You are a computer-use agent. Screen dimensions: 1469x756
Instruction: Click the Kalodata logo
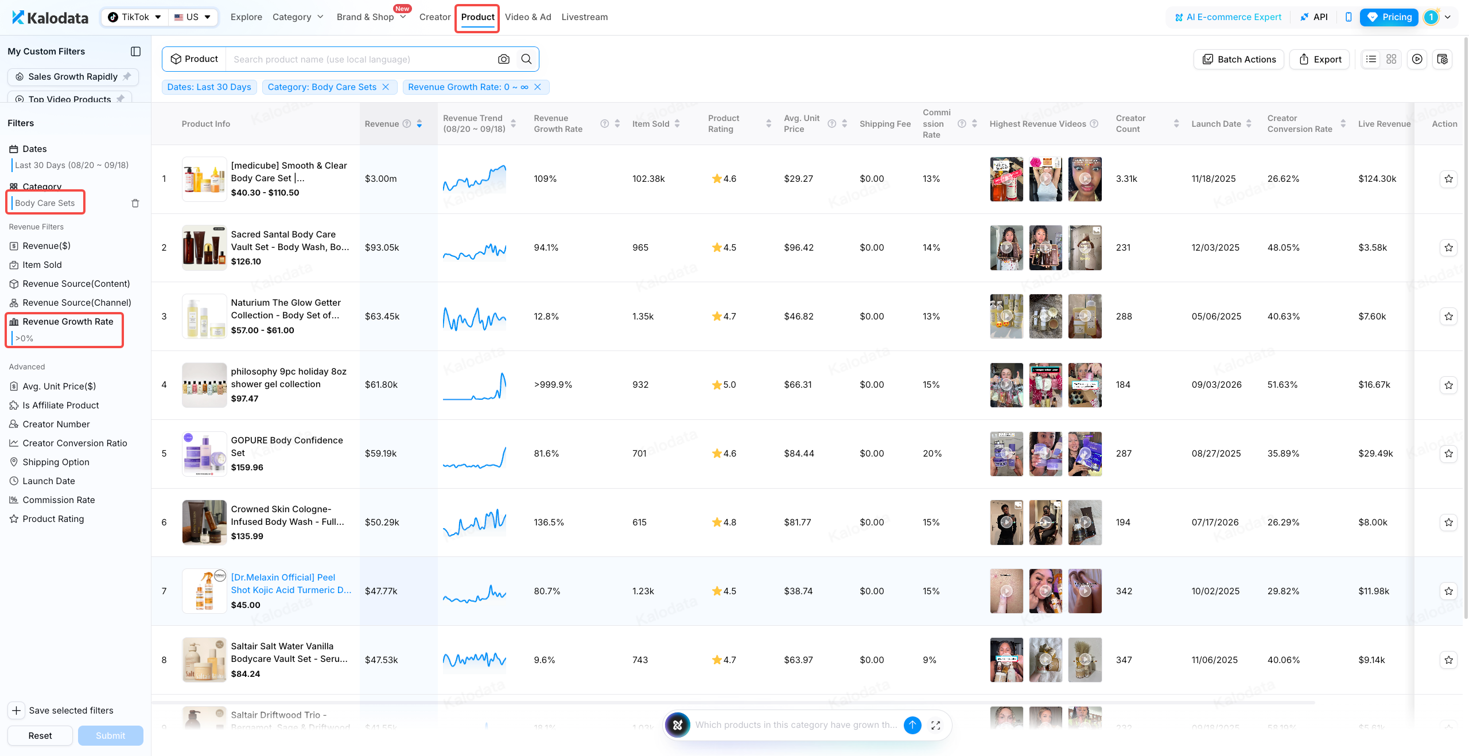(x=50, y=17)
